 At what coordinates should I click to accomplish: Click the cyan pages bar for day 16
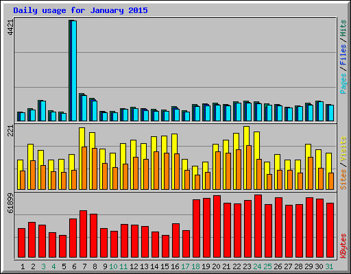[x=177, y=115]
